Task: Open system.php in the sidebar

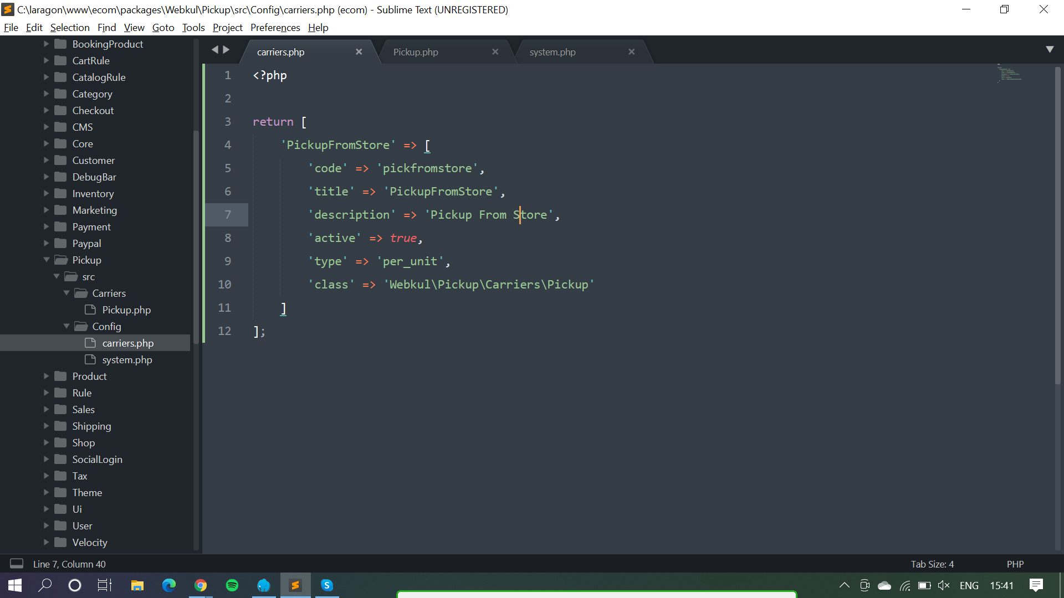Action: pyautogui.click(x=127, y=359)
